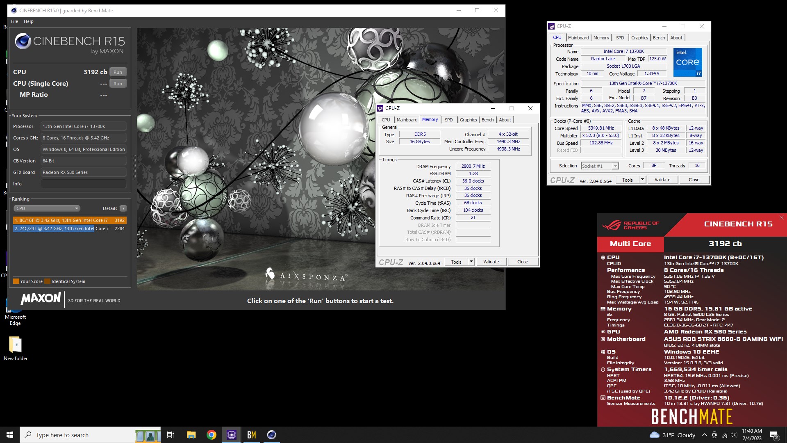Screen dimensions: 787x443
Task: Open the volume control in the tray
Action: 734,435
